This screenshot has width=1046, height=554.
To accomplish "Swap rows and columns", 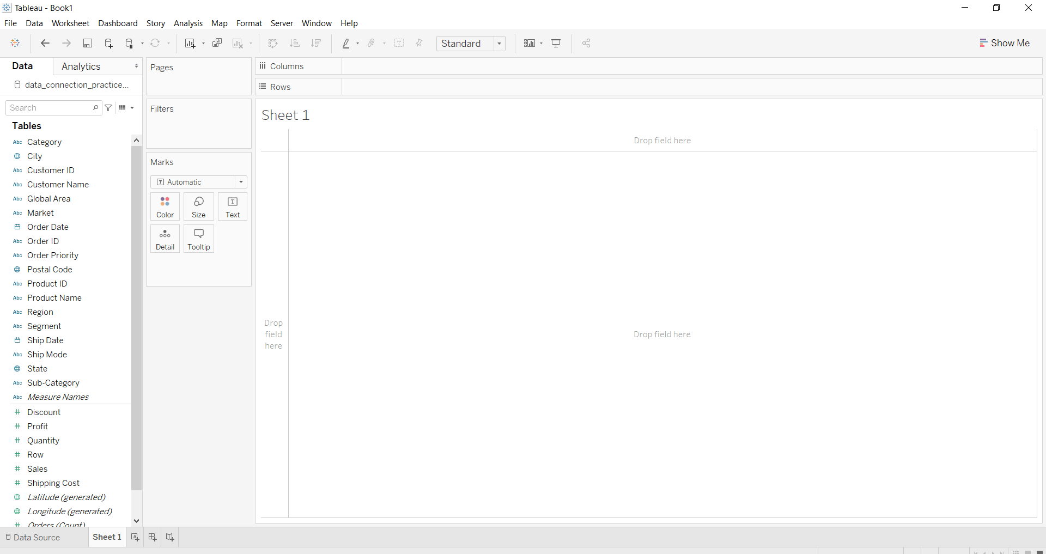I will pos(273,44).
